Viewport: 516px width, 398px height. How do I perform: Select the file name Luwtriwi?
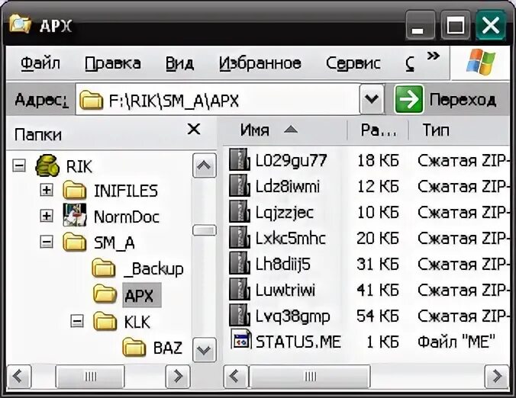click(x=285, y=290)
